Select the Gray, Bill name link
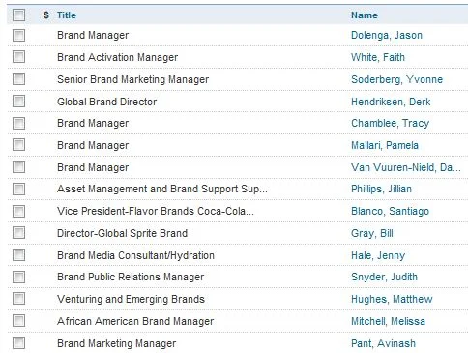Image resolution: width=468 pixels, height=353 pixels. [x=372, y=233]
